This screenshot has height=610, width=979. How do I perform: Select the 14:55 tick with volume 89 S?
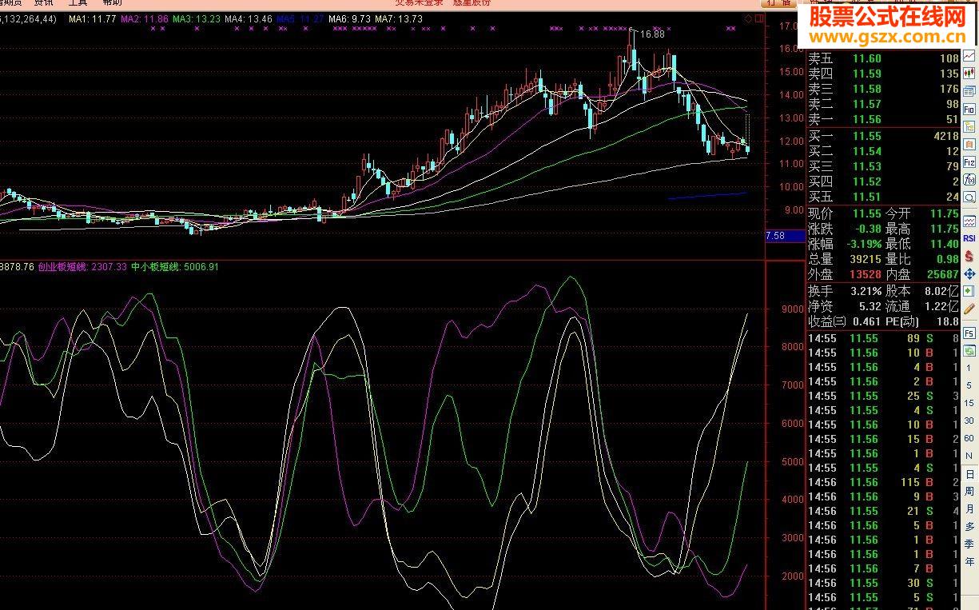(x=883, y=338)
